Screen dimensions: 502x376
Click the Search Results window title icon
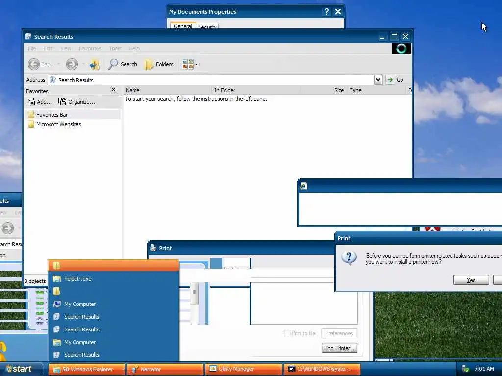(x=28, y=36)
